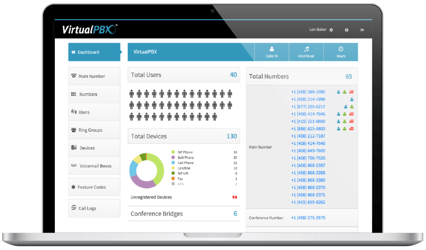Click green user icon for +1 (877) 205-6217

tap(352, 107)
